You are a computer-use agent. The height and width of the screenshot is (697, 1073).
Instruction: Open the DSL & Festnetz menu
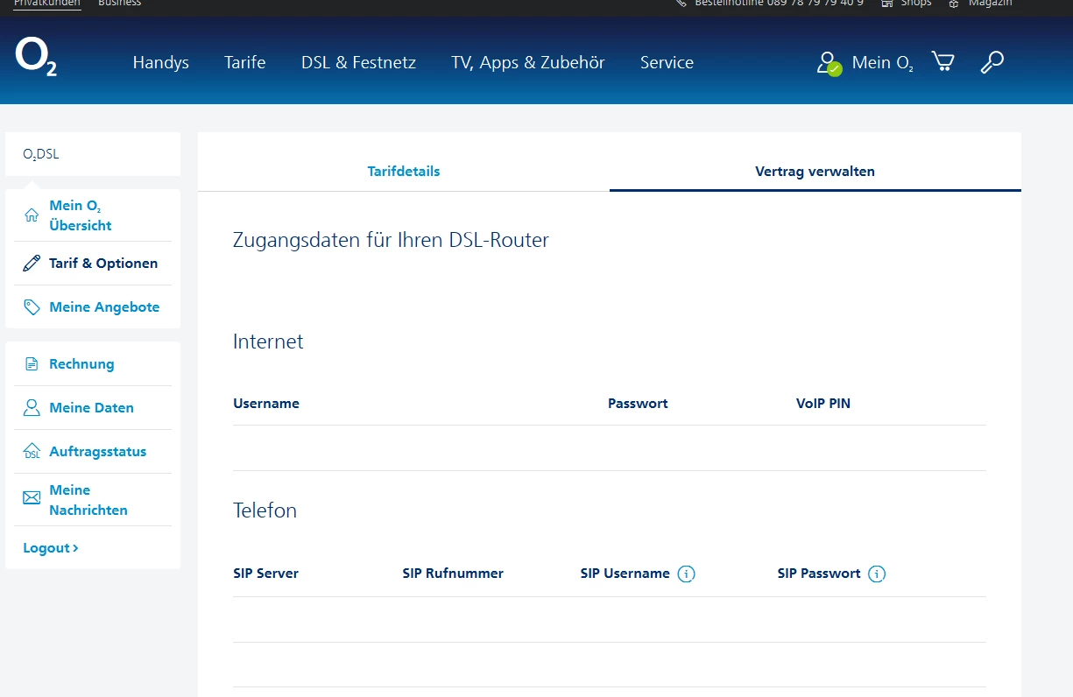tap(358, 62)
